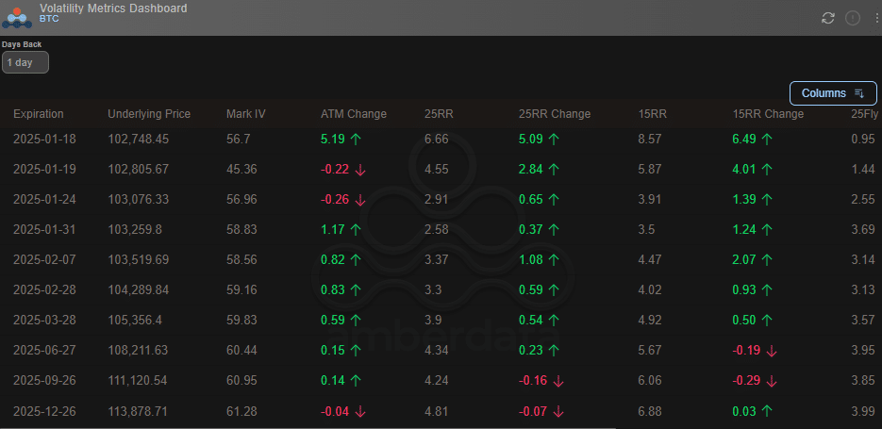Sort by the 25RR Change column header
Image resolution: width=882 pixels, height=429 pixels.
555,114
